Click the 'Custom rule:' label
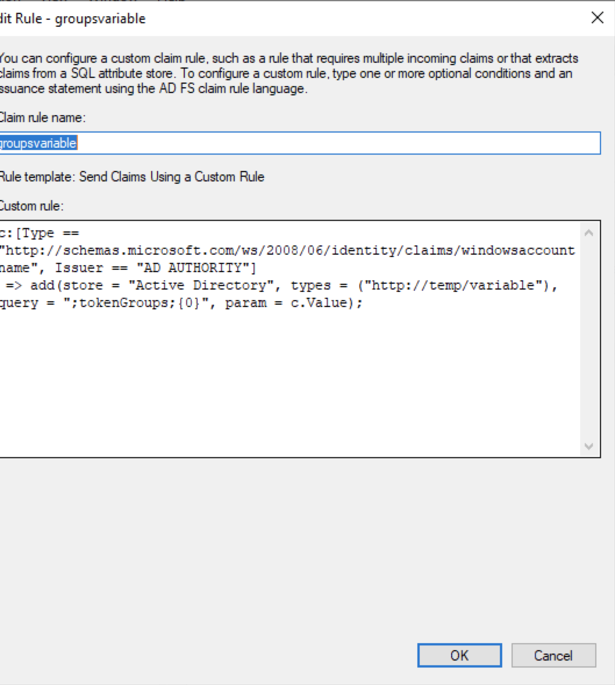This screenshot has height=685, width=615. point(31,206)
